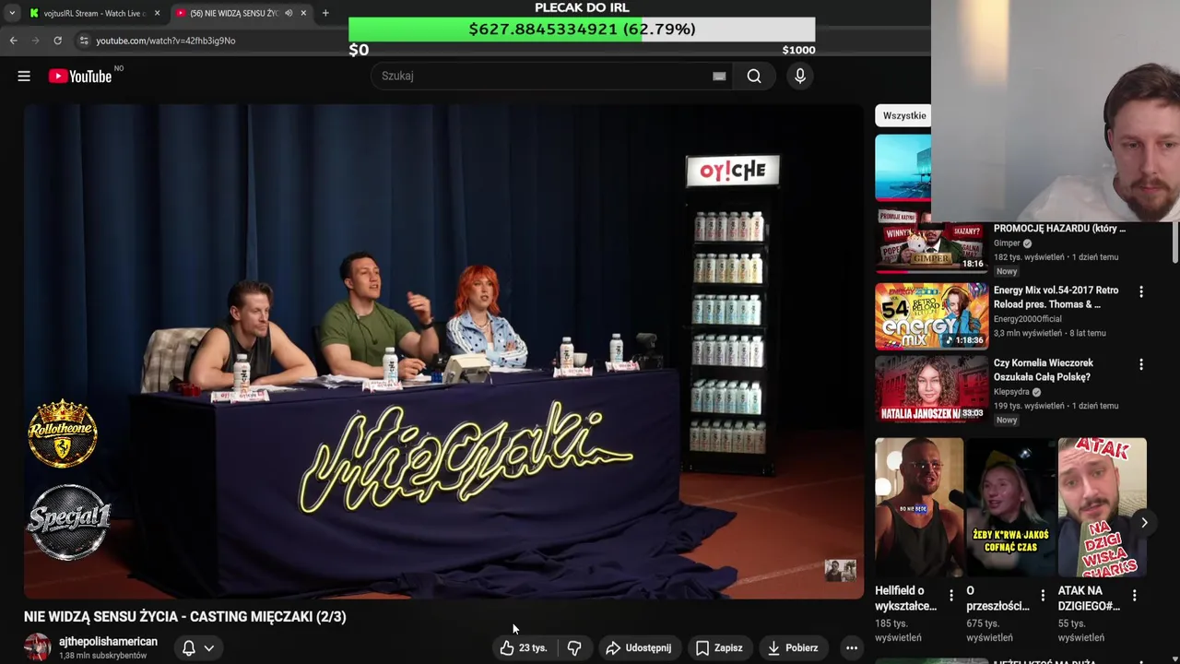The height and width of the screenshot is (664, 1180).
Task: Select the Wszystkie filter chip
Action: pyautogui.click(x=903, y=115)
